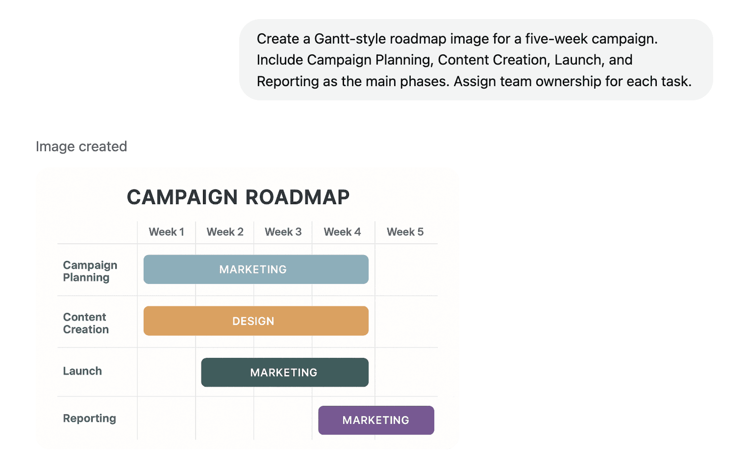The height and width of the screenshot is (466, 748).
Task: Click the empty Week 1 cell in Reporting row
Action: (x=167, y=418)
